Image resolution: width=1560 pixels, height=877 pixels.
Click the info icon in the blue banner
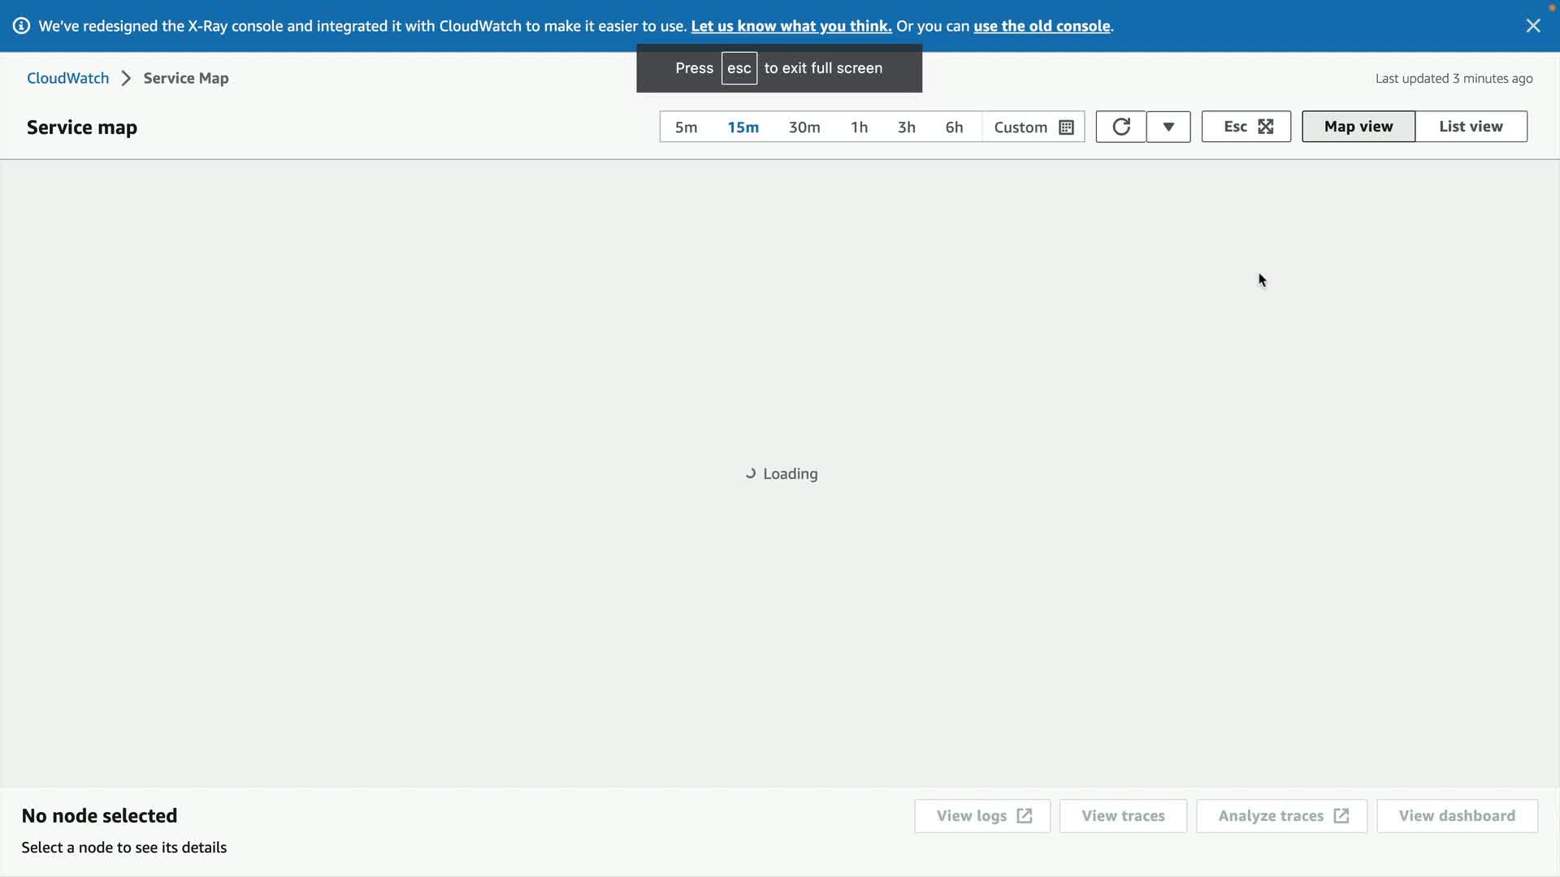(22, 26)
